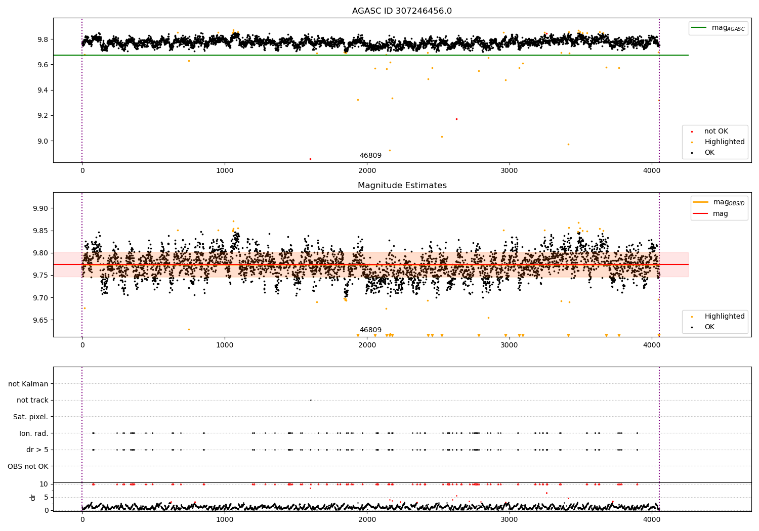Click the 'not track' axis label
The width and height of the screenshot is (759, 531).
(32, 401)
